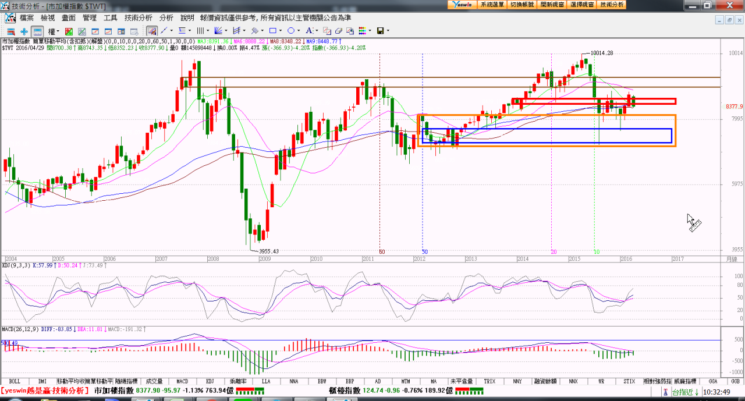The width and height of the screenshot is (745, 401).
Task: Select the trend line drawing tool
Action: coord(164,31)
